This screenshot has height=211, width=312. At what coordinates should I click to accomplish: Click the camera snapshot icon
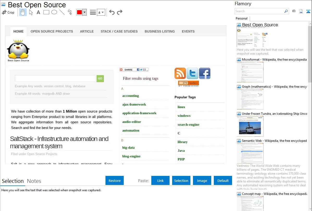(294, 11)
